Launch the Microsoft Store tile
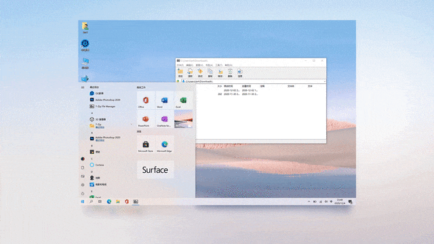 point(146,144)
